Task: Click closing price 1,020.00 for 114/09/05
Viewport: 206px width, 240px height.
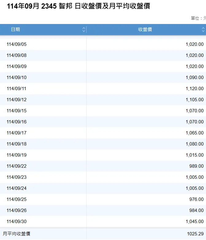Action: click(195, 44)
